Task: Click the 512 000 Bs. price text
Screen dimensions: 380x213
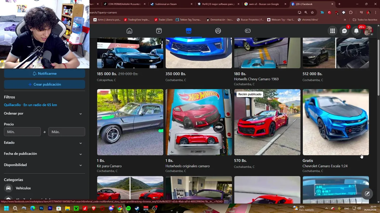Action: coord(312,74)
